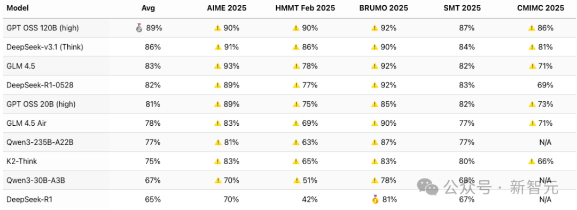Viewport: 577px width, 210px height.
Task: Click warning icon beside Qwen3-30B-A3B HMMT 51%
Action: [296, 180]
